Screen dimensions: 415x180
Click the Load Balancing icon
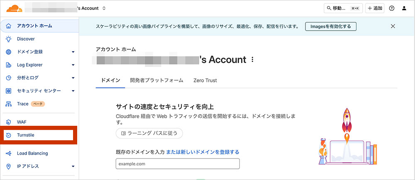(8, 154)
